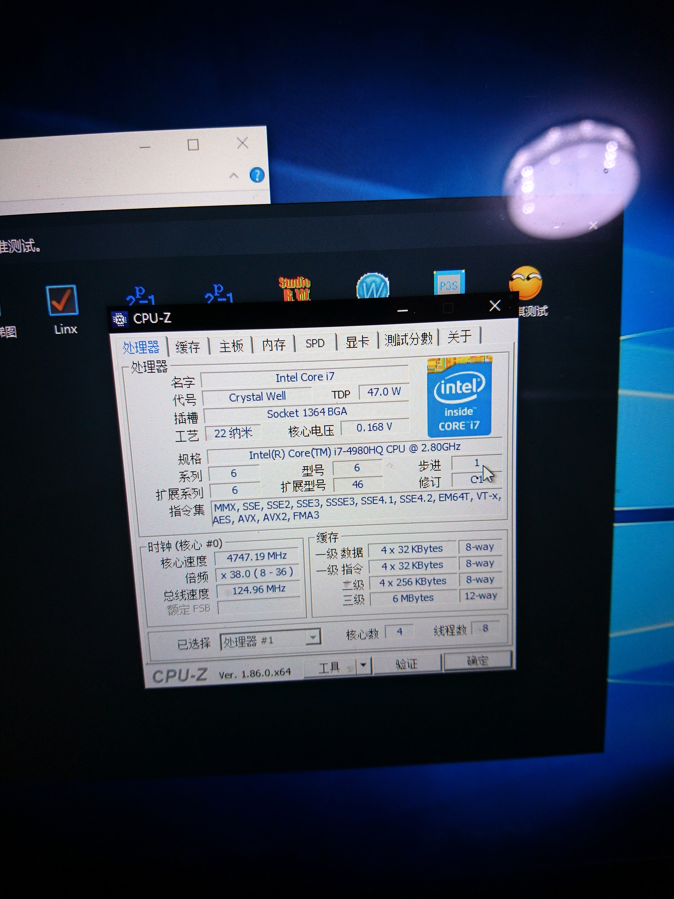The image size is (674, 899).
Task: Expand the 工具 button dropdown arrow
Action: (x=364, y=666)
